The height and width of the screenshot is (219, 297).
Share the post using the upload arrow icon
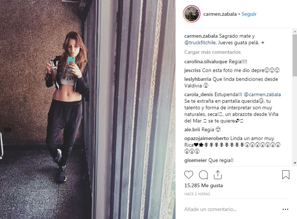click(x=218, y=174)
